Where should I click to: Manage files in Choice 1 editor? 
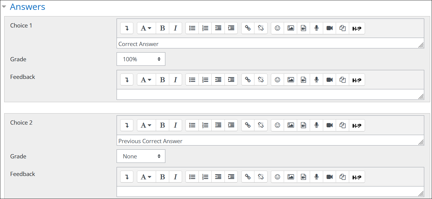coord(343,28)
